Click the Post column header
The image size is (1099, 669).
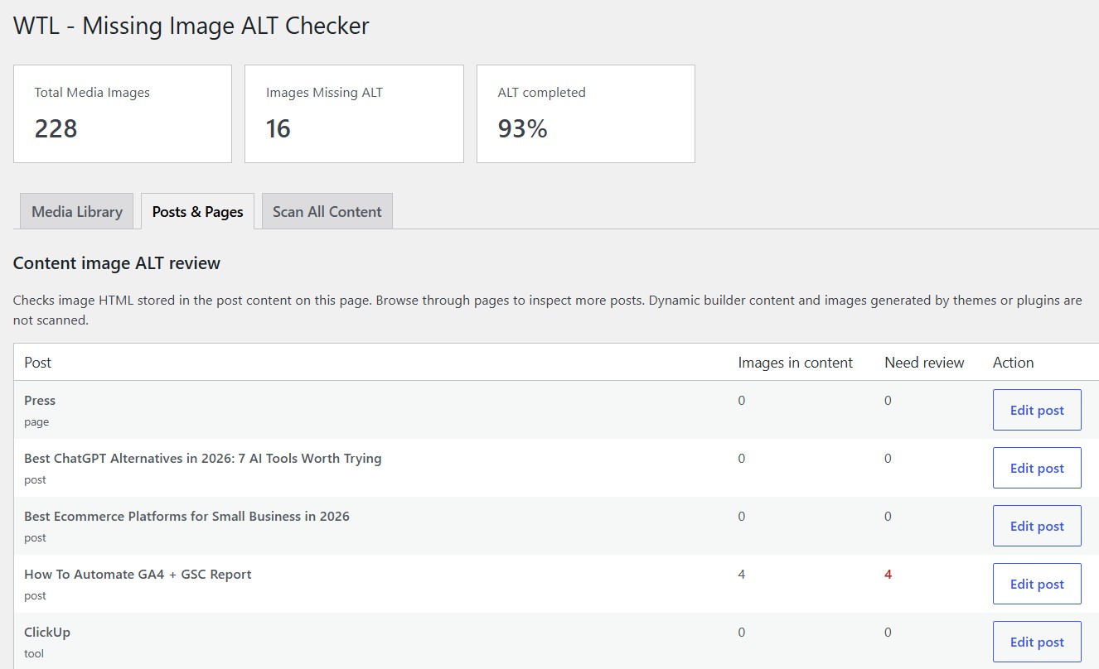[38, 363]
